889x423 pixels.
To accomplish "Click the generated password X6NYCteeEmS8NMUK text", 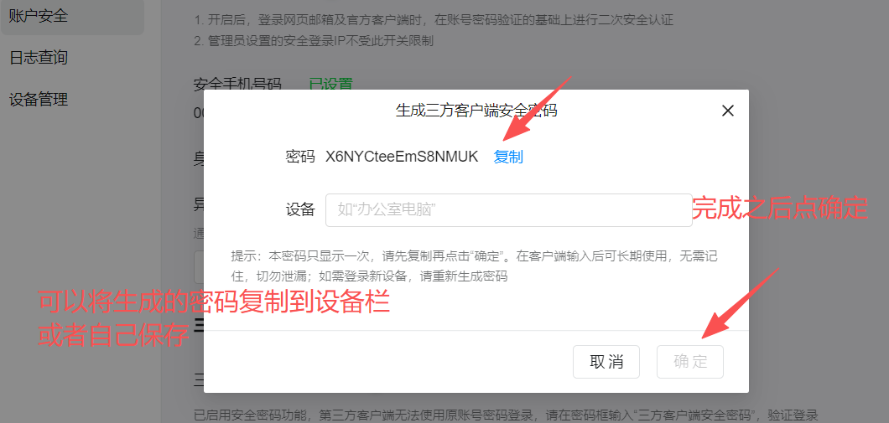I will point(402,157).
